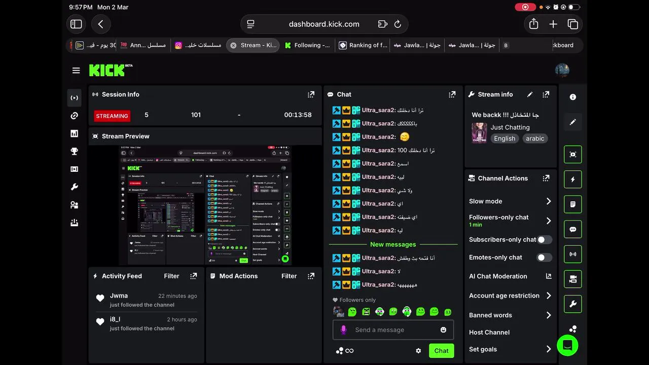Click the microphone icon in message box
This screenshot has height=365, width=649.
click(x=343, y=330)
